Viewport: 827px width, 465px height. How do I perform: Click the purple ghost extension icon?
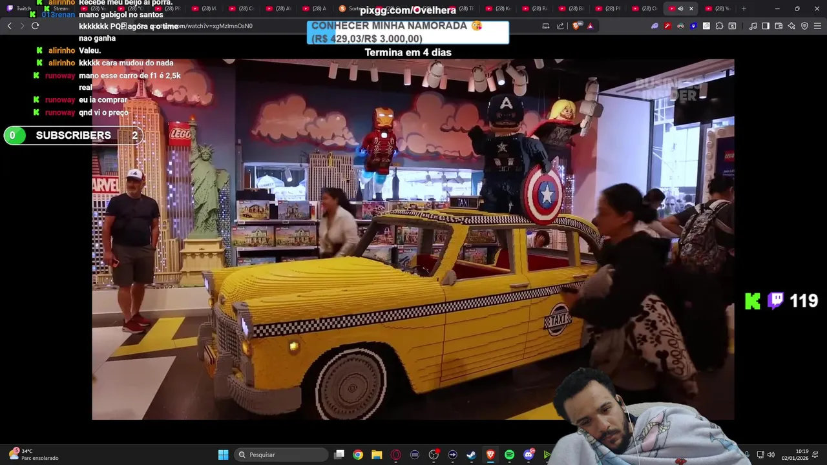[x=654, y=26]
